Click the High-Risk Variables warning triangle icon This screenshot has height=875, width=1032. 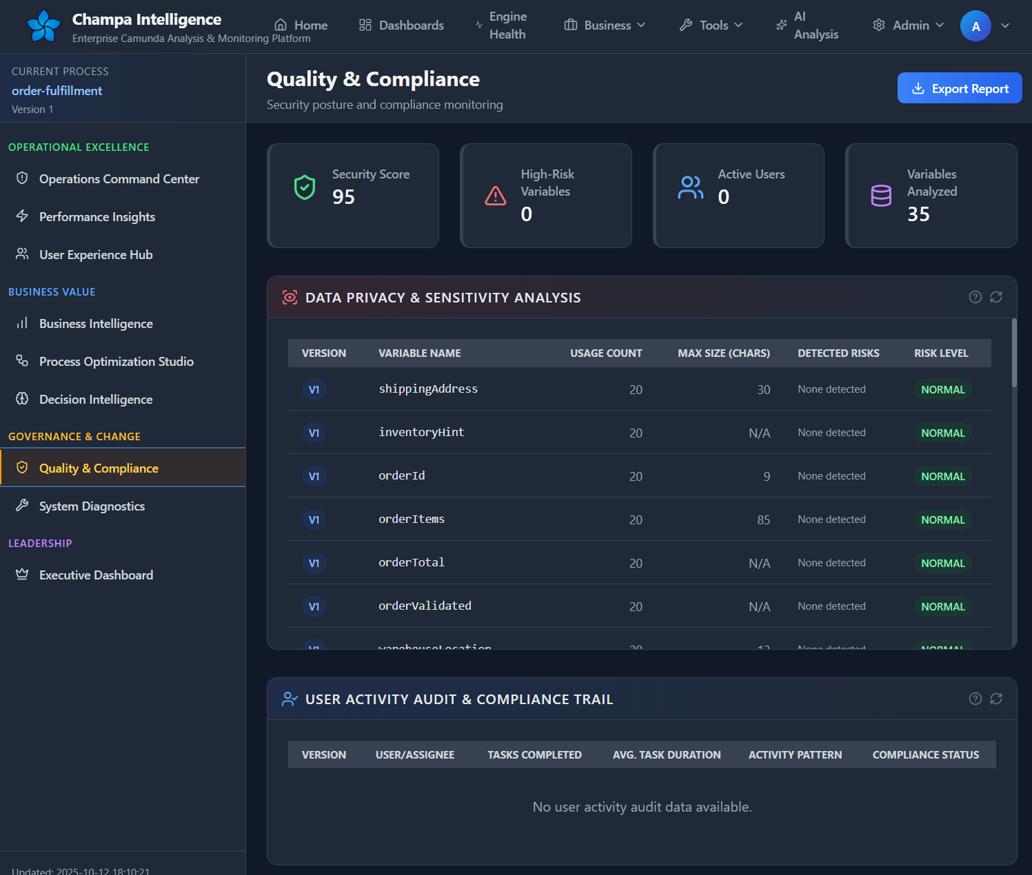pyautogui.click(x=495, y=196)
